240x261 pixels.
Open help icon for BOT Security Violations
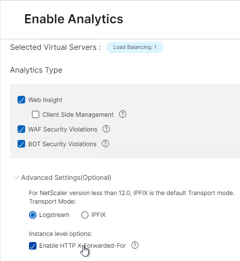coord(105,144)
